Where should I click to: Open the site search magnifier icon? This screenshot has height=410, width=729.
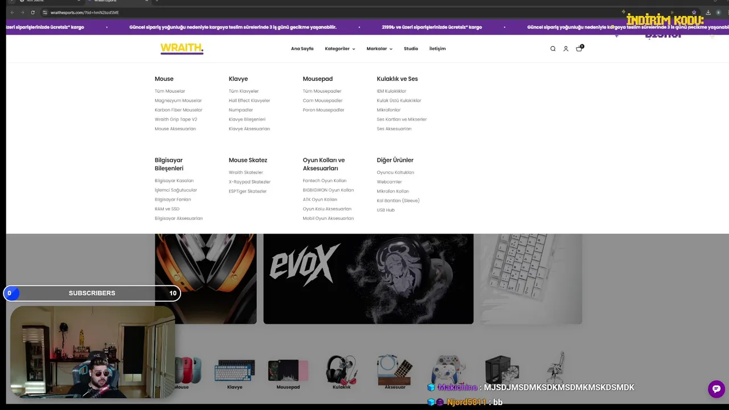[x=552, y=49]
